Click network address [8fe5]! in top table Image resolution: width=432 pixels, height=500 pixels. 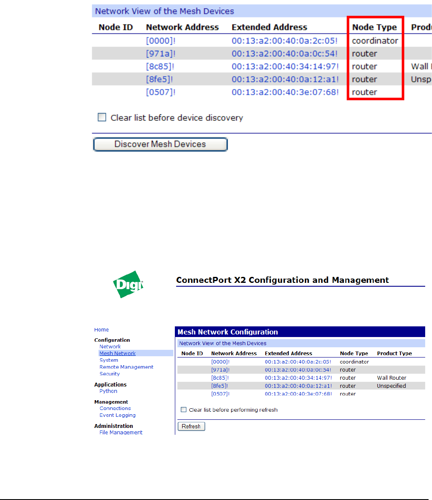(x=159, y=79)
